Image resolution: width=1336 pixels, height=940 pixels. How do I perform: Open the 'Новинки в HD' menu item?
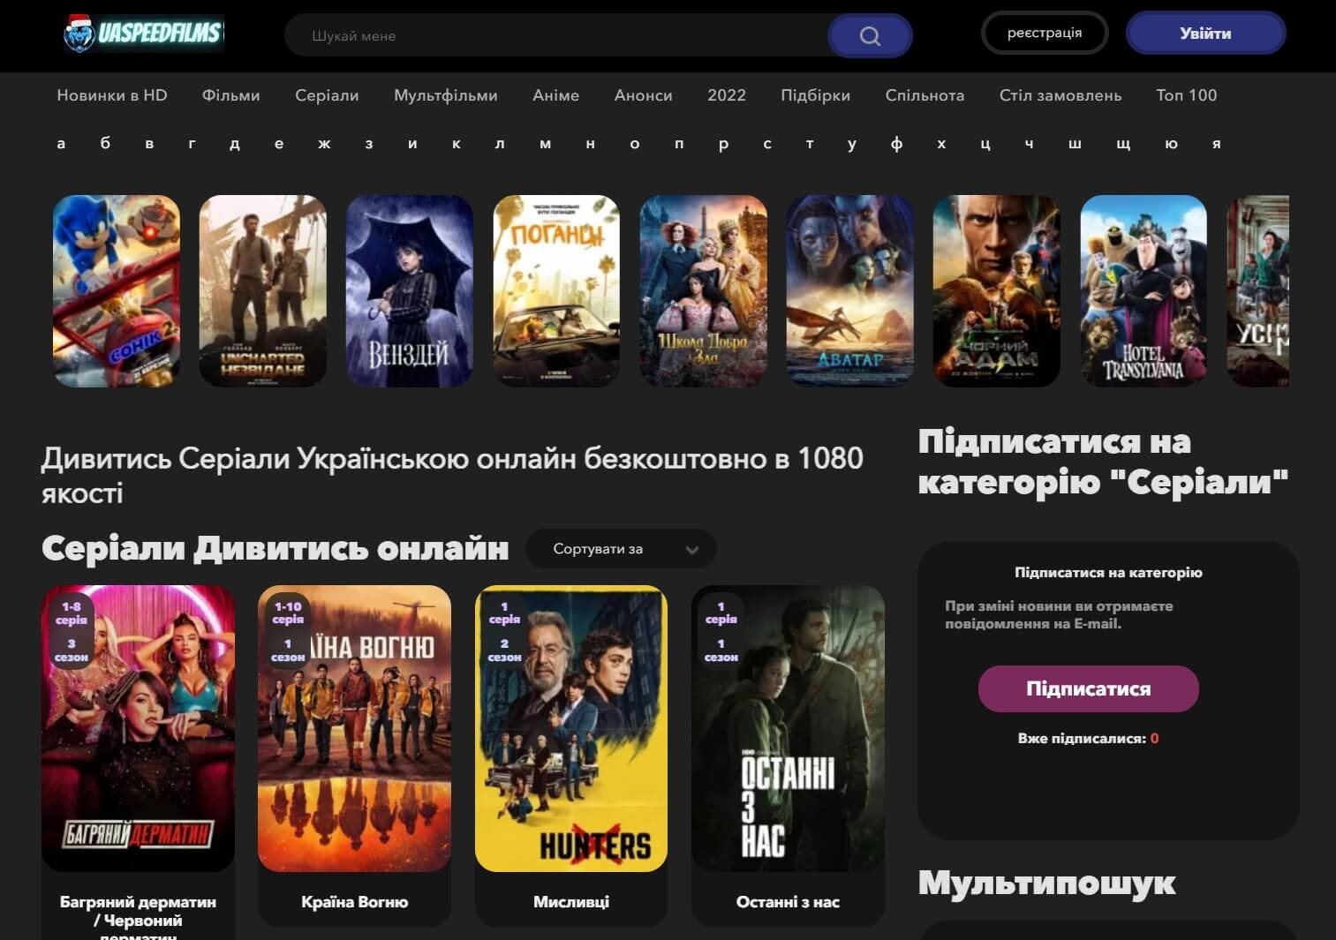pos(112,95)
